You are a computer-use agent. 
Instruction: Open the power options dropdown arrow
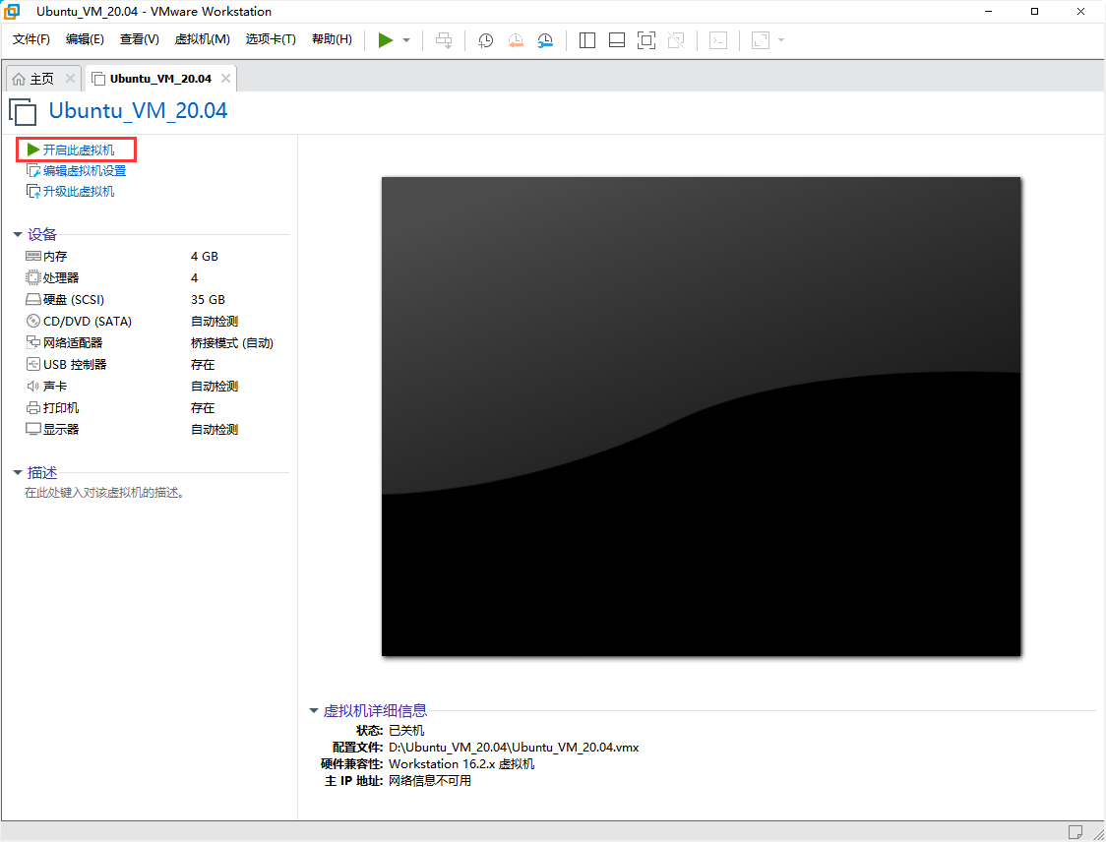(x=406, y=40)
